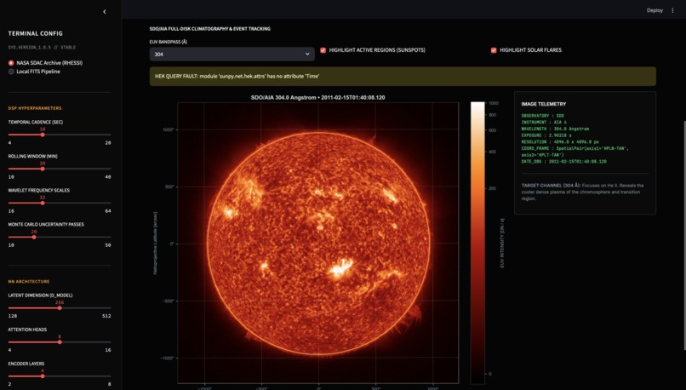Click the SDO/AIA Full-Disk Climatography page title

coord(210,29)
